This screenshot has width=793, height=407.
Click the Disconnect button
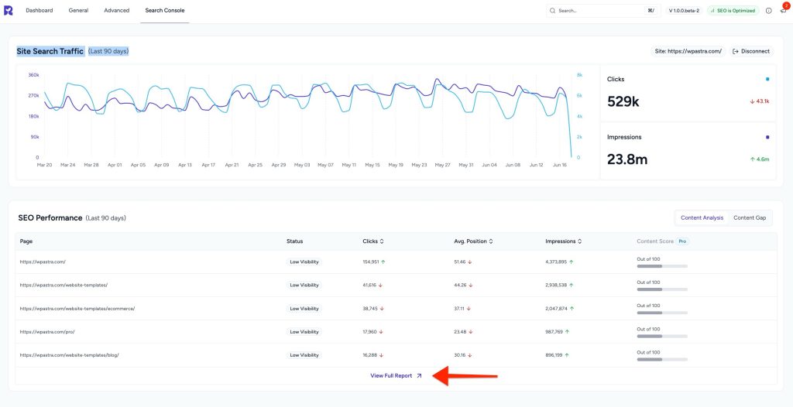pyautogui.click(x=751, y=52)
